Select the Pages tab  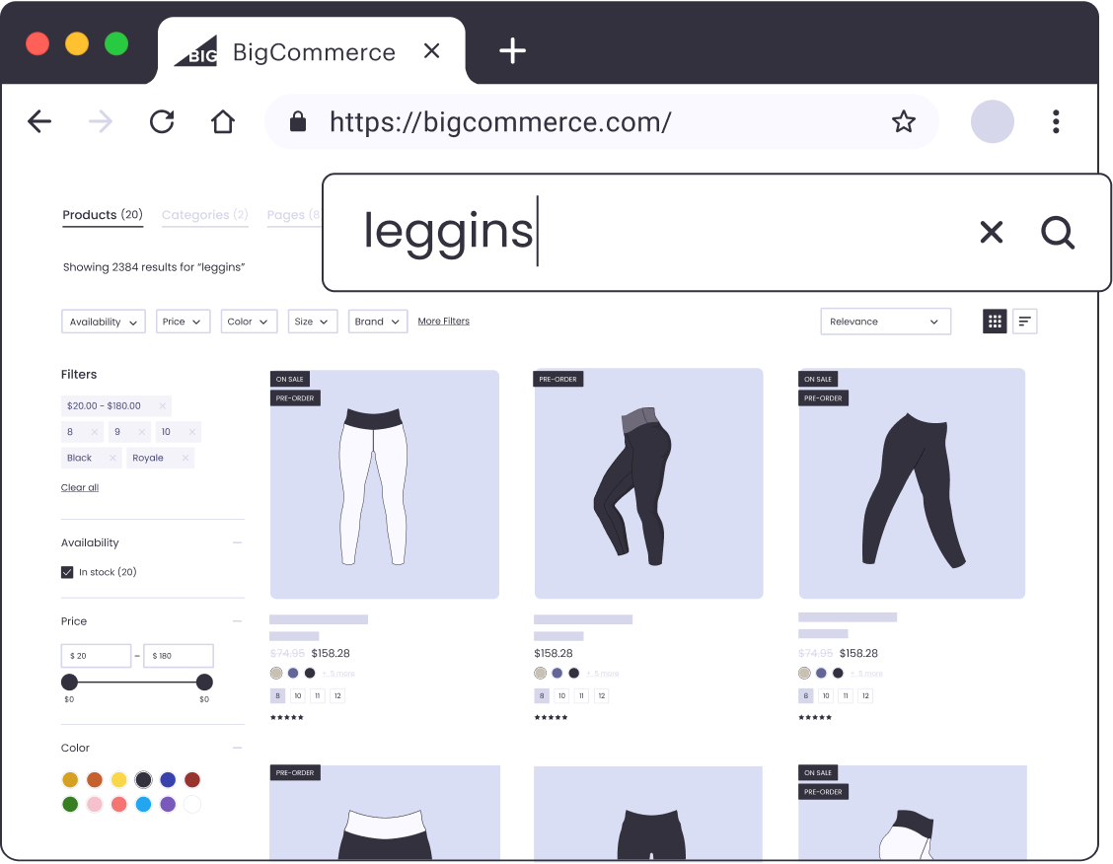[294, 215]
